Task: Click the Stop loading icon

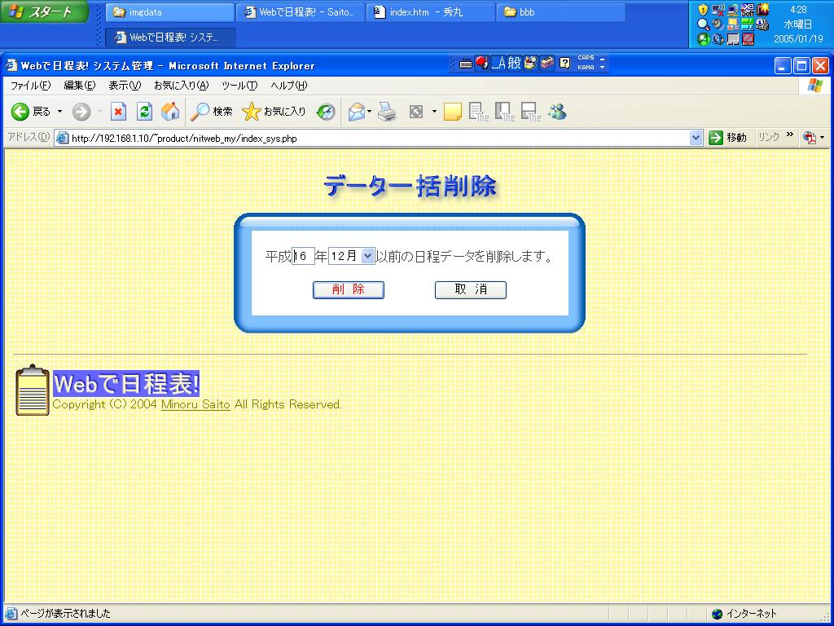Action: click(x=118, y=112)
